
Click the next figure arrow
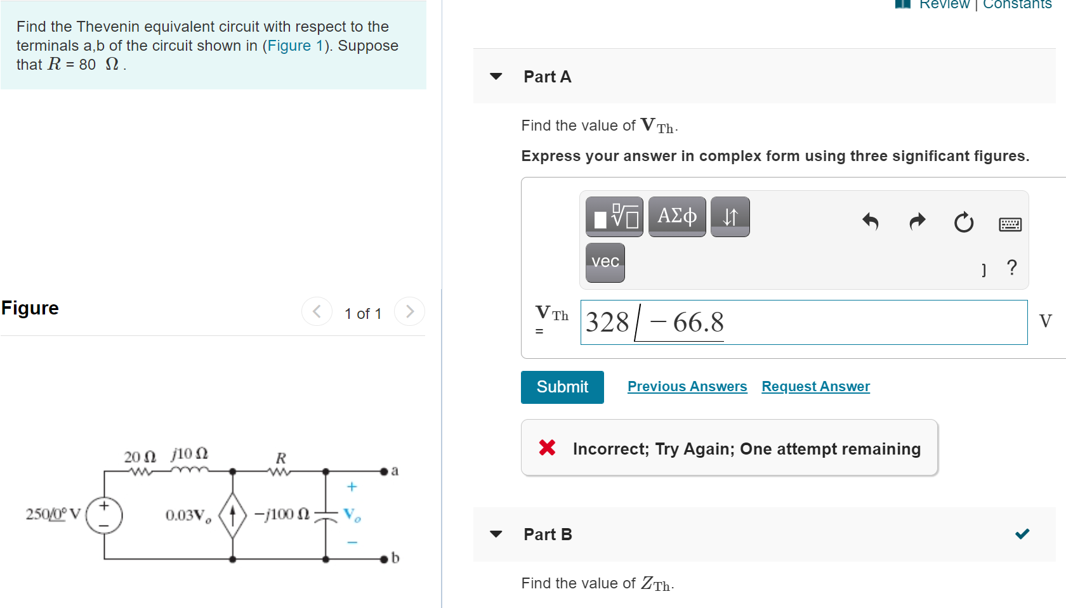(409, 311)
